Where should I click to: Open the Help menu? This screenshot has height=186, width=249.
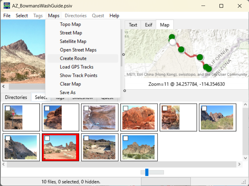coord(114,15)
